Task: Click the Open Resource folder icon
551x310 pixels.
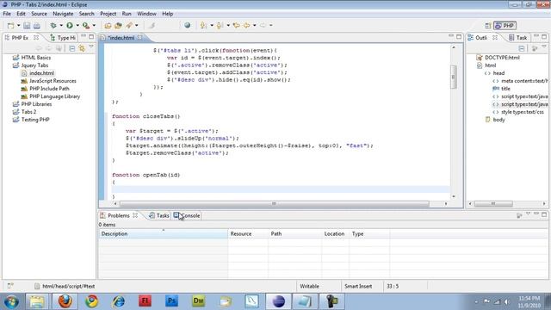Action: [118, 25]
